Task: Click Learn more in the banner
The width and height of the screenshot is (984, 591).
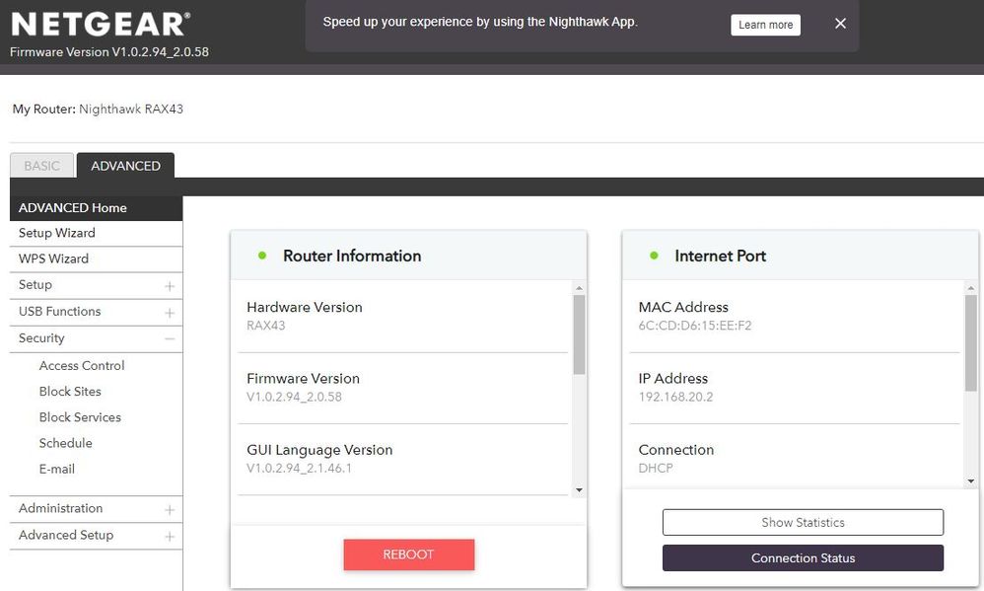Action: pos(765,25)
